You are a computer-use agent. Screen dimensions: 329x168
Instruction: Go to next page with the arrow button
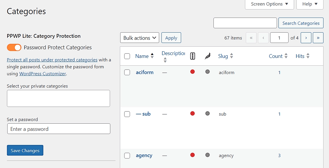click(x=306, y=37)
